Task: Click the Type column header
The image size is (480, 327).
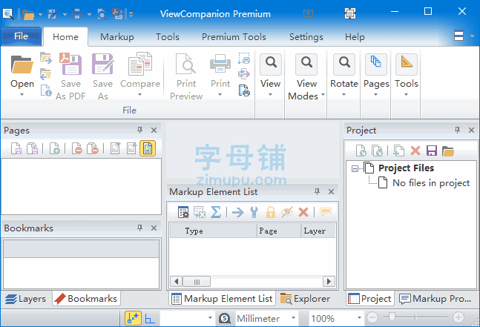Action: 213,231
